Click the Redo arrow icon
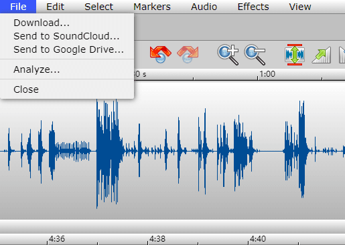Screen dimensions: 345x245 tap(188, 55)
